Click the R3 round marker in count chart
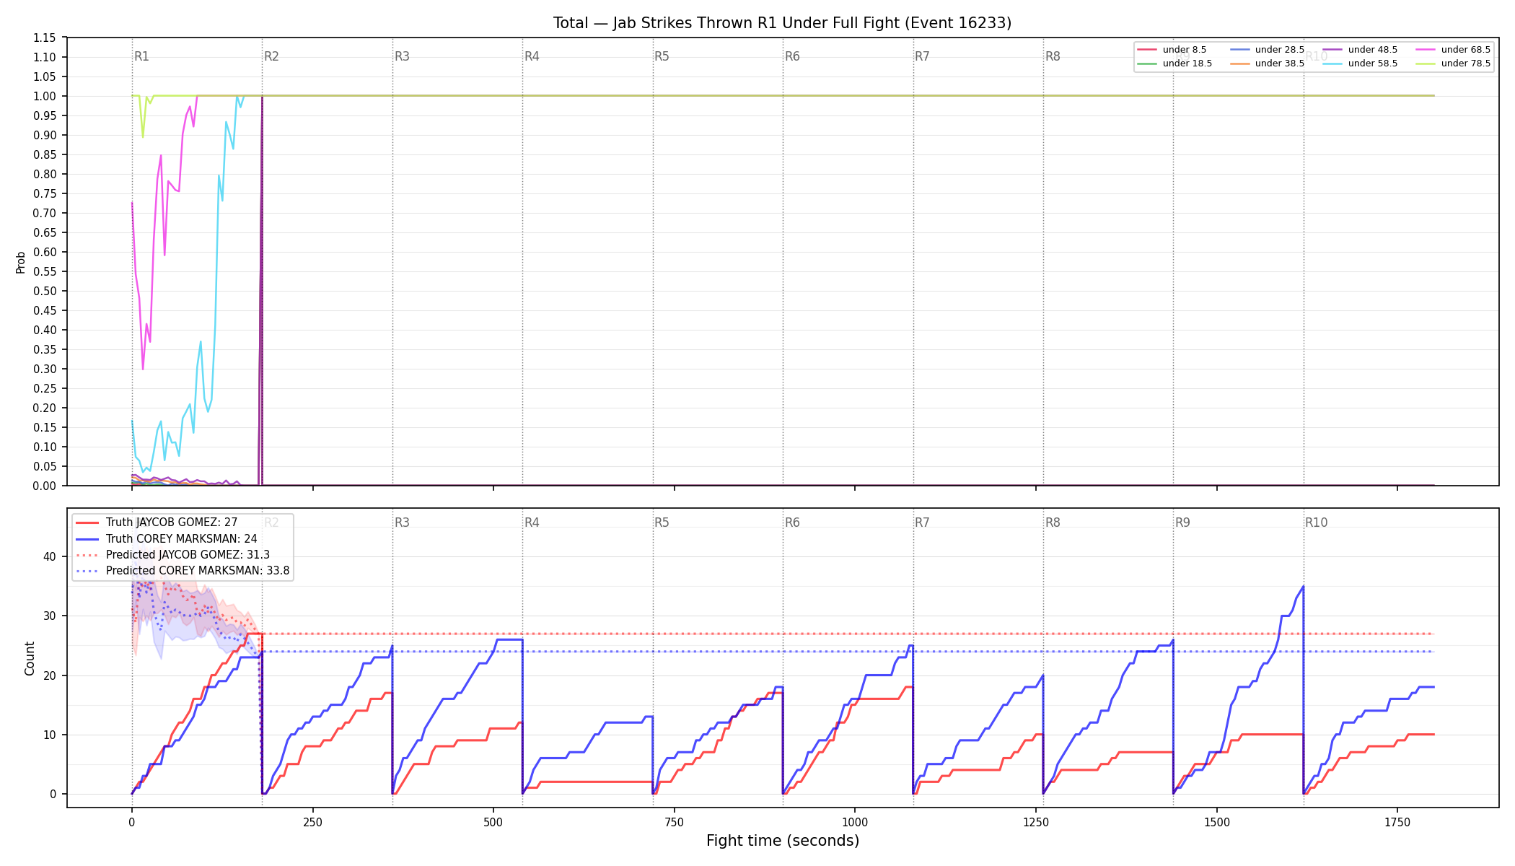The height and width of the screenshot is (866, 1515). 402,522
